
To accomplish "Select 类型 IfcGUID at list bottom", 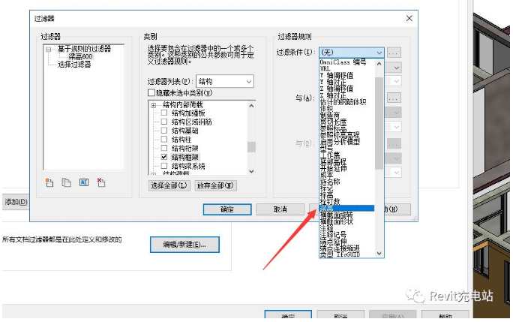I will (340, 254).
